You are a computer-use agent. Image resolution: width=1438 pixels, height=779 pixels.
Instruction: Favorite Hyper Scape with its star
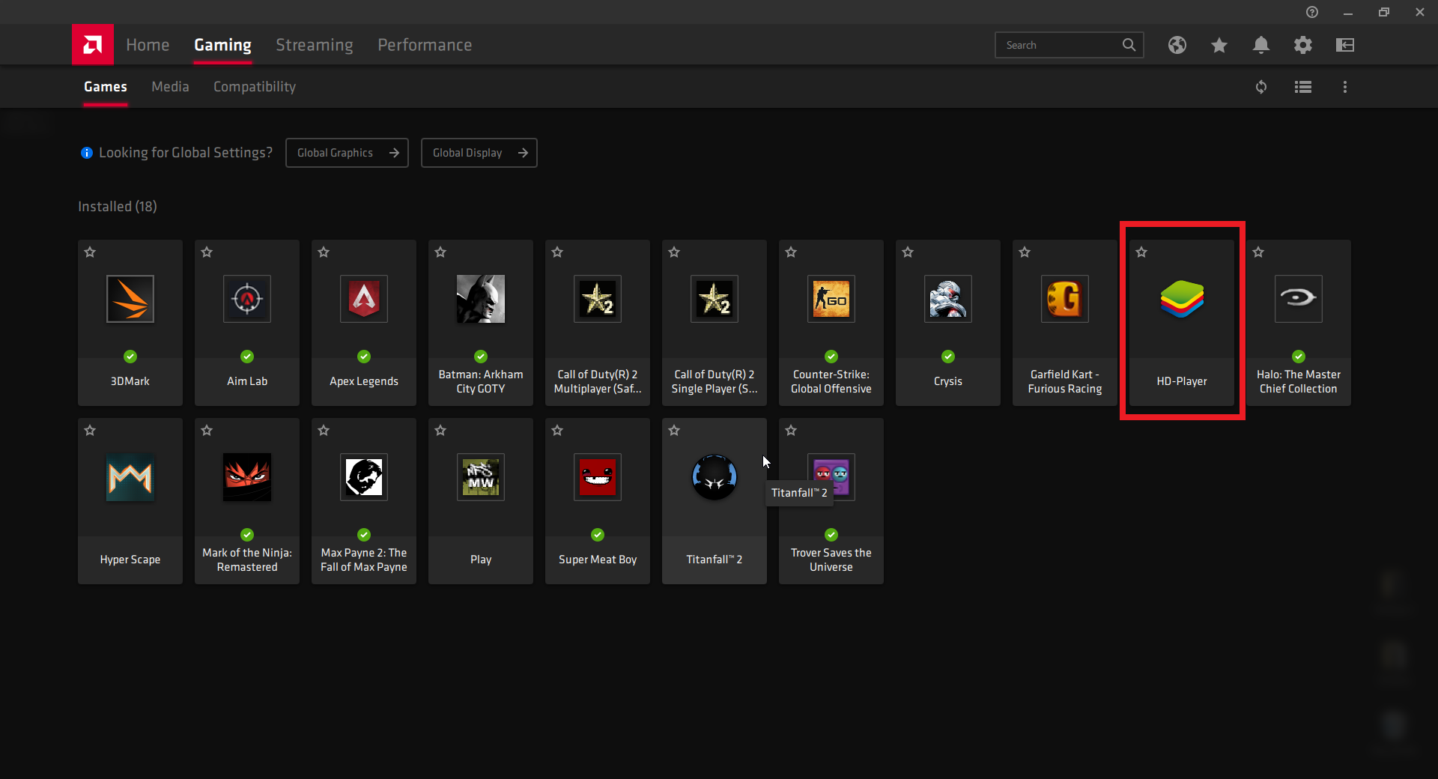[90, 431]
